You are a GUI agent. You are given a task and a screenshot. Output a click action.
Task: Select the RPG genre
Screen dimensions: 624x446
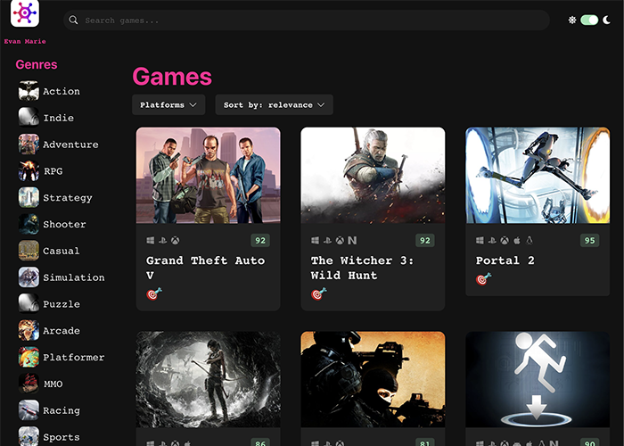pyautogui.click(x=53, y=171)
